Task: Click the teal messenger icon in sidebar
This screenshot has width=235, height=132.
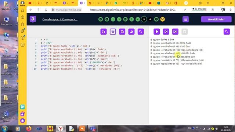Action: (22, 107)
